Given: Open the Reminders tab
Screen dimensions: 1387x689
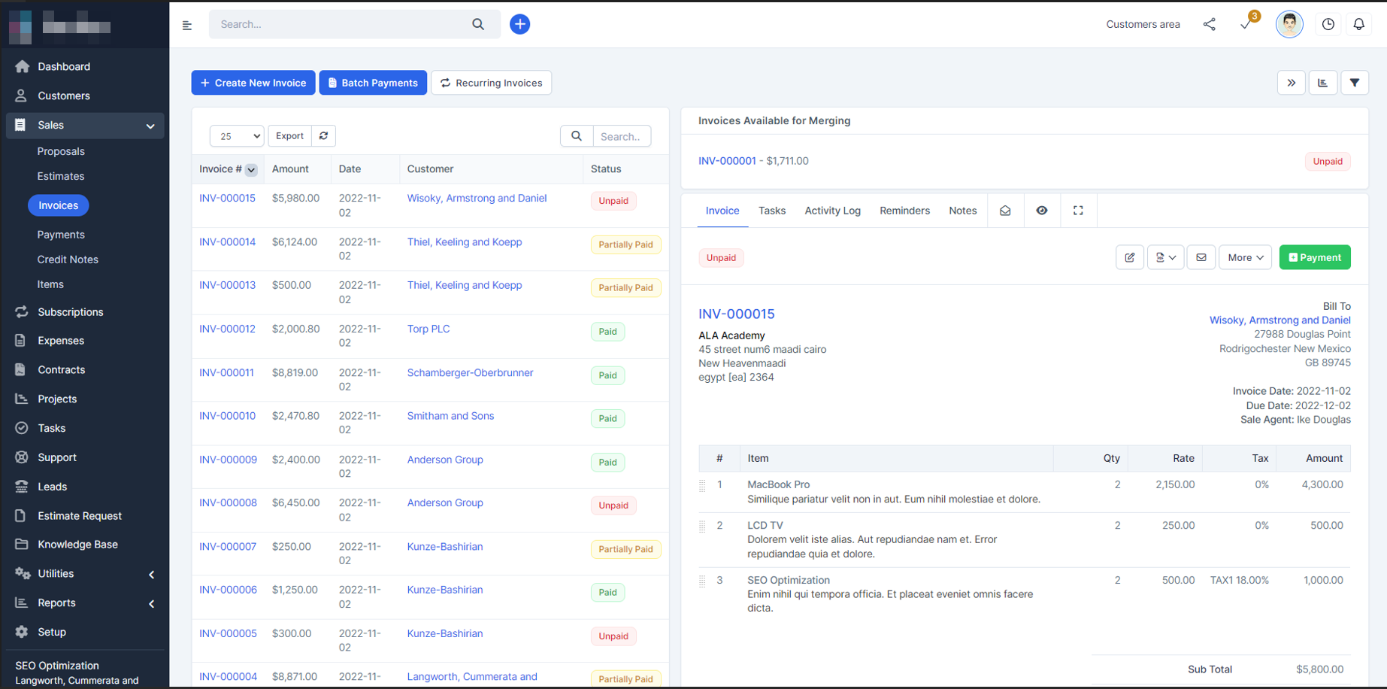Looking at the screenshot, I should [904, 211].
